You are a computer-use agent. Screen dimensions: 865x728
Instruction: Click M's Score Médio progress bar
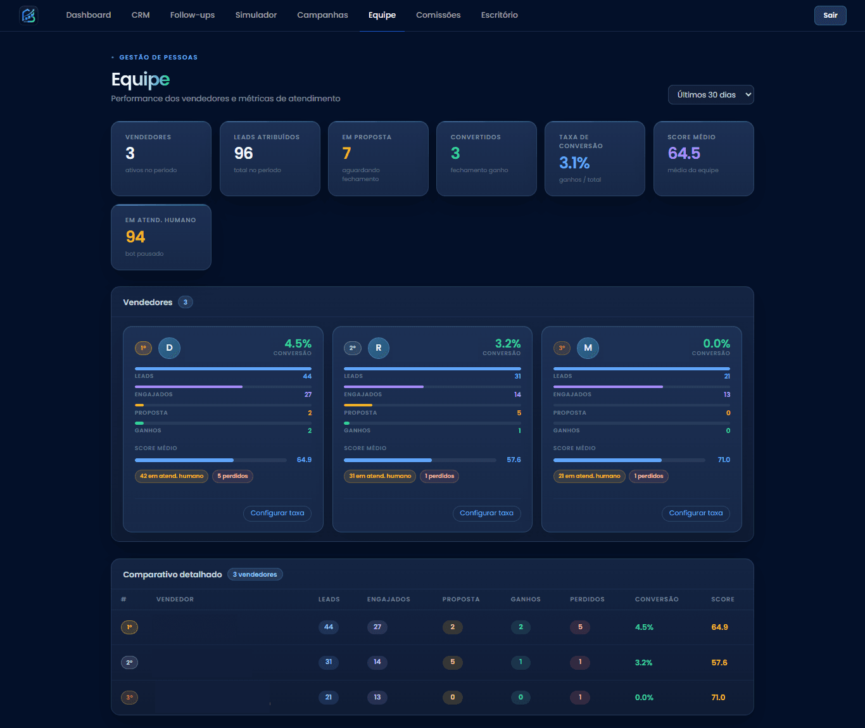click(629, 460)
